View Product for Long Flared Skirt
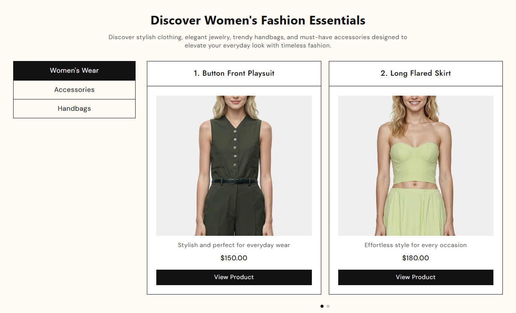This screenshot has width=516, height=313. pos(416,277)
